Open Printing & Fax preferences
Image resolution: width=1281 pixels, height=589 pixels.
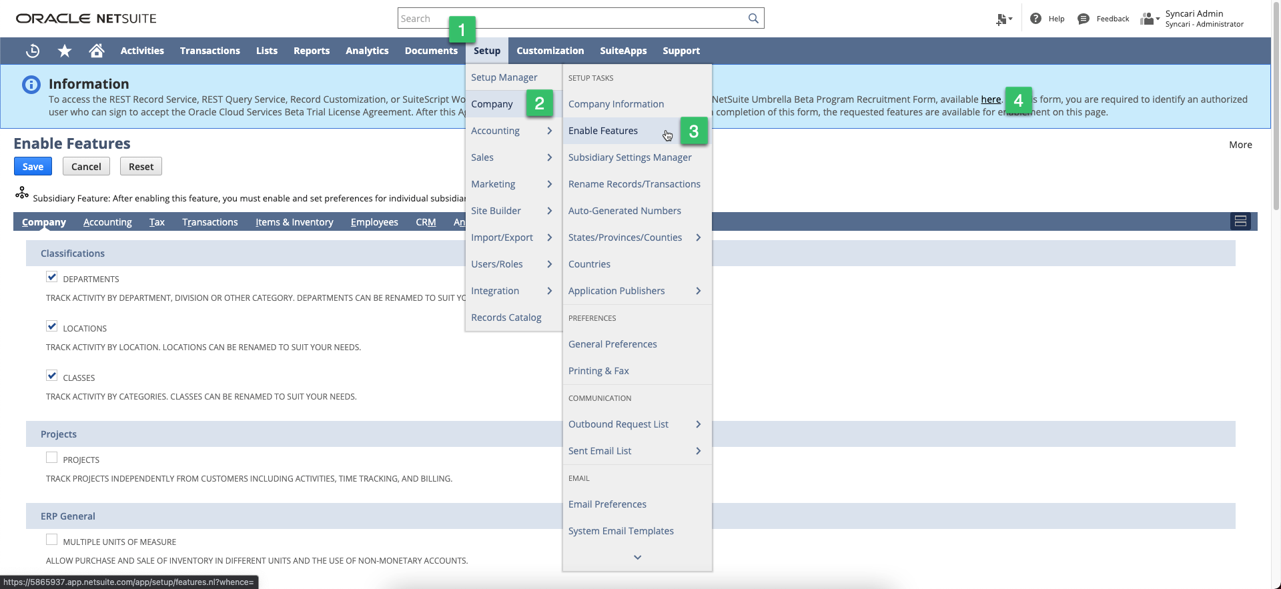point(598,371)
